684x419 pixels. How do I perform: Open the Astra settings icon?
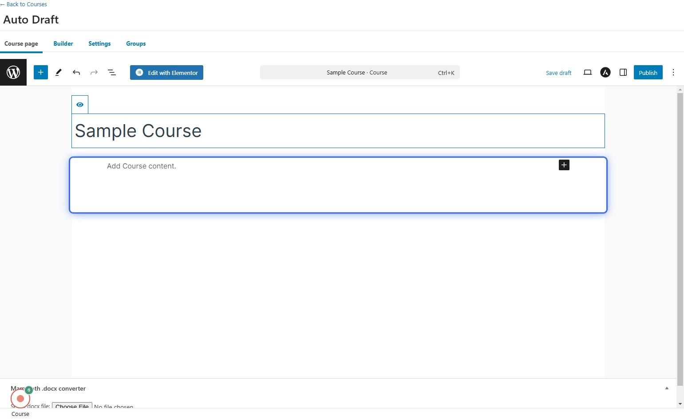click(x=605, y=72)
